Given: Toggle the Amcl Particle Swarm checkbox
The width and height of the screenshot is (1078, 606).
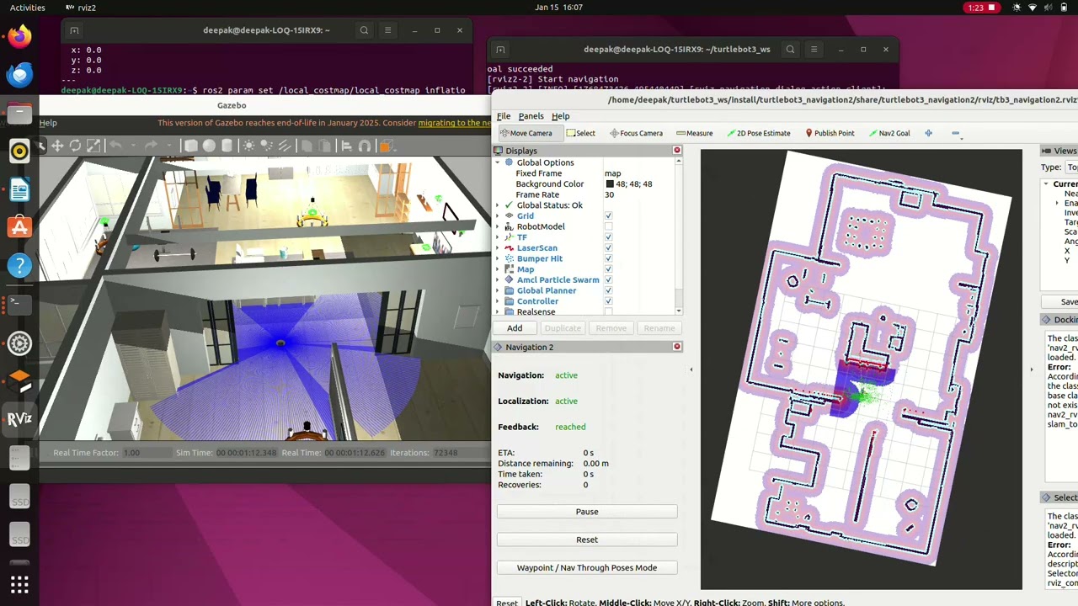Looking at the screenshot, I should click(x=608, y=279).
